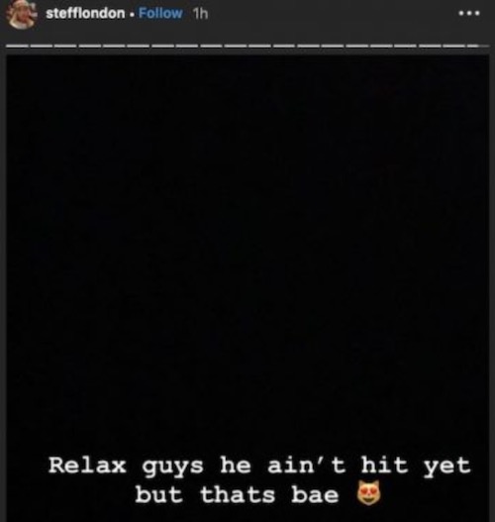
Task: Open stefflondon's profile avatar
Action: [22, 14]
